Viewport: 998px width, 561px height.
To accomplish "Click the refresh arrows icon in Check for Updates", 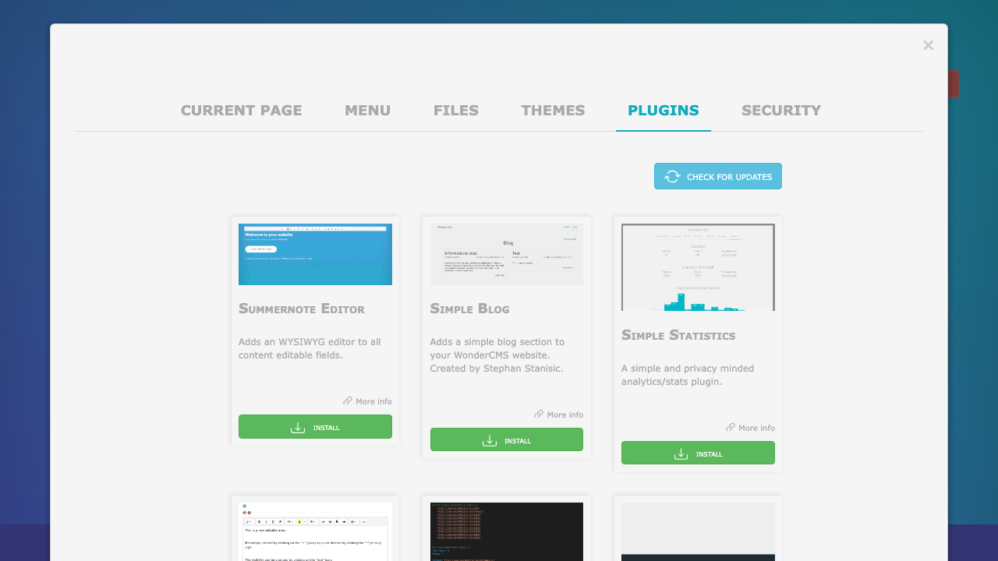I will [x=672, y=177].
